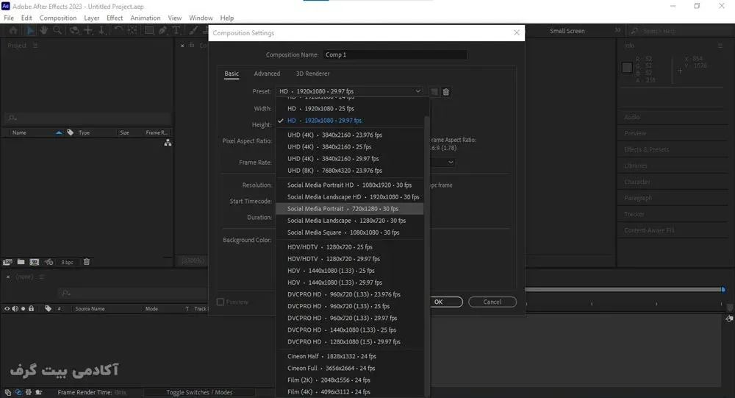Viewport: 735px width, 398px height.
Task: Open project settings and render adjust icon
Action: (x=49, y=262)
